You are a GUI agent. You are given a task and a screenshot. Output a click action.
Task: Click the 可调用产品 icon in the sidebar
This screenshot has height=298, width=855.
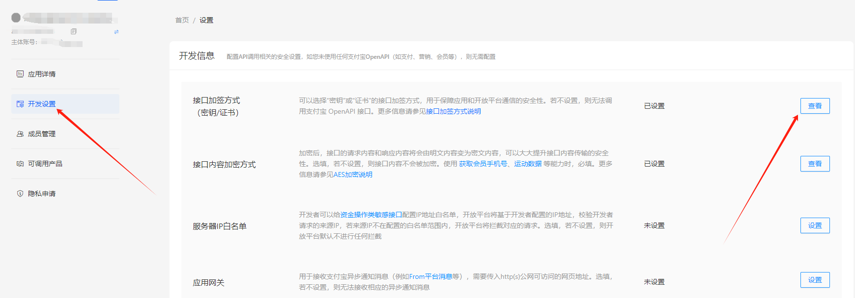tap(20, 164)
